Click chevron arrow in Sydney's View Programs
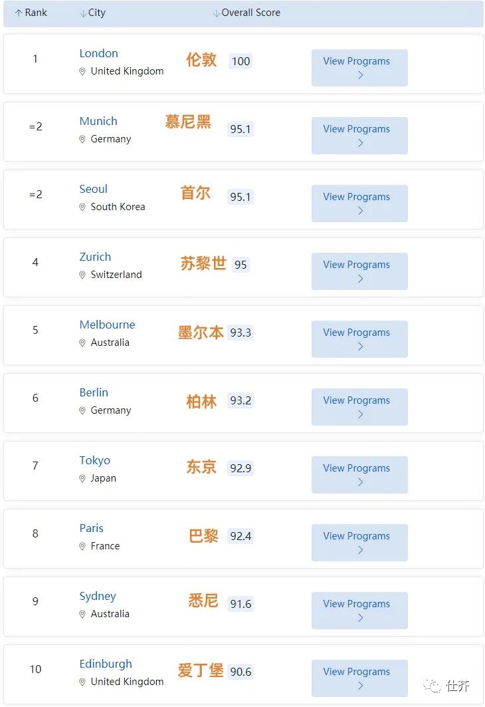Viewport: 485px width, 707px height. click(360, 618)
